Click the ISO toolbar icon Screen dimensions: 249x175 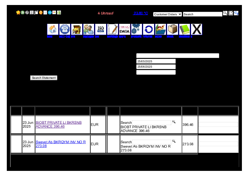point(101,29)
